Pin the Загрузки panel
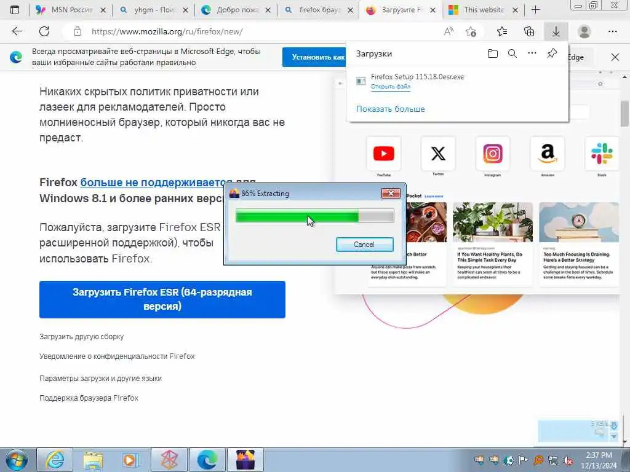Viewport: 630px width, 472px height. pyautogui.click(x=552, y=53)
